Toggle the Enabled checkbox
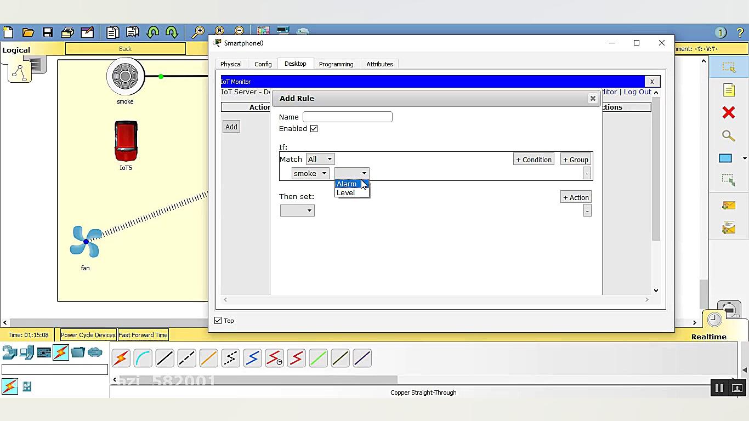Screen dimensions: 749x421 pos(314,129)
